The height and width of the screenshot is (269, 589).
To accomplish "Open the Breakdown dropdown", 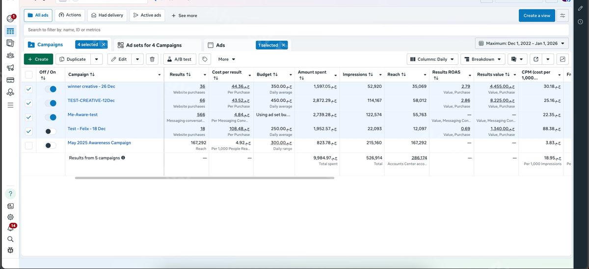I will pos(483,59).
